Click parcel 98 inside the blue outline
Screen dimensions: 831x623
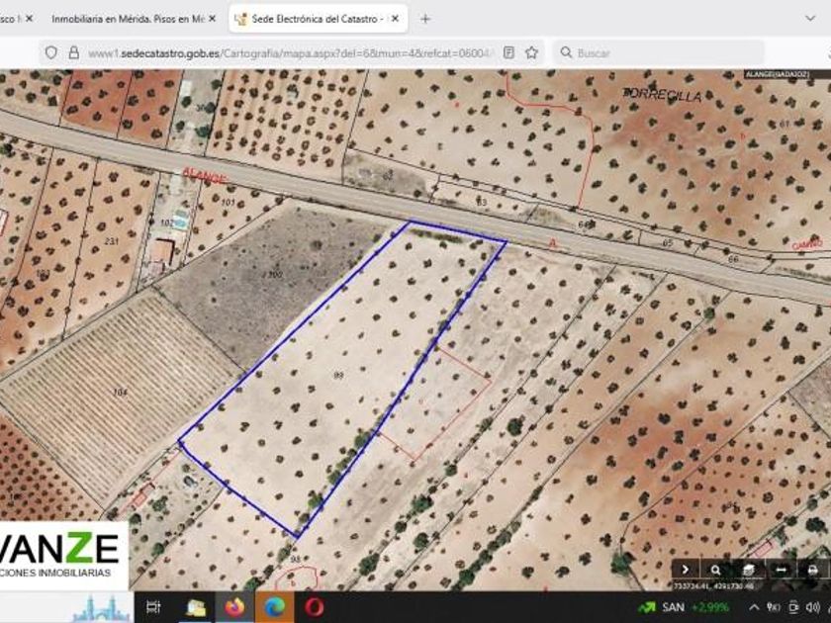[x=338, y=375]
